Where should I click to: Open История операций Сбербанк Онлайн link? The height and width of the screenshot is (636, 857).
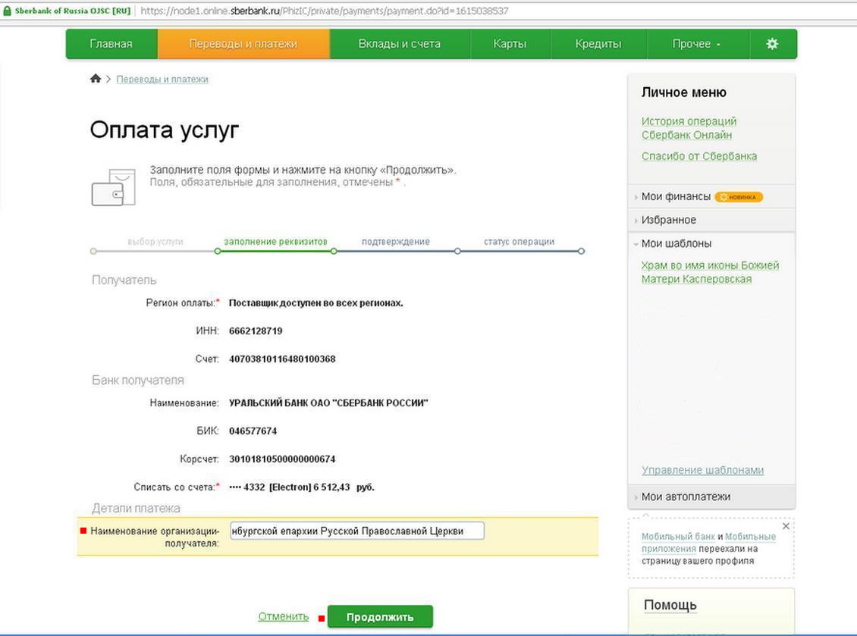(689, 128)
